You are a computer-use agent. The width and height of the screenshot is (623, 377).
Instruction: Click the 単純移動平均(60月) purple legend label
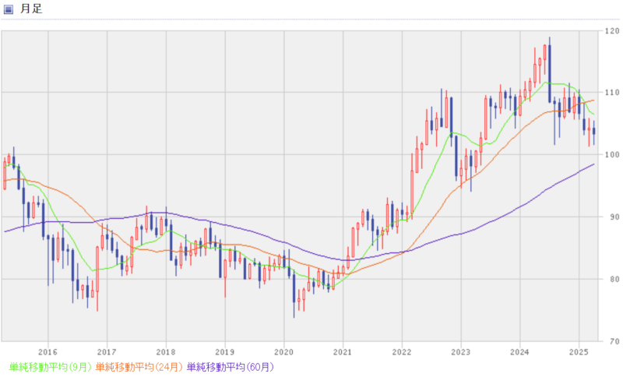231,367
